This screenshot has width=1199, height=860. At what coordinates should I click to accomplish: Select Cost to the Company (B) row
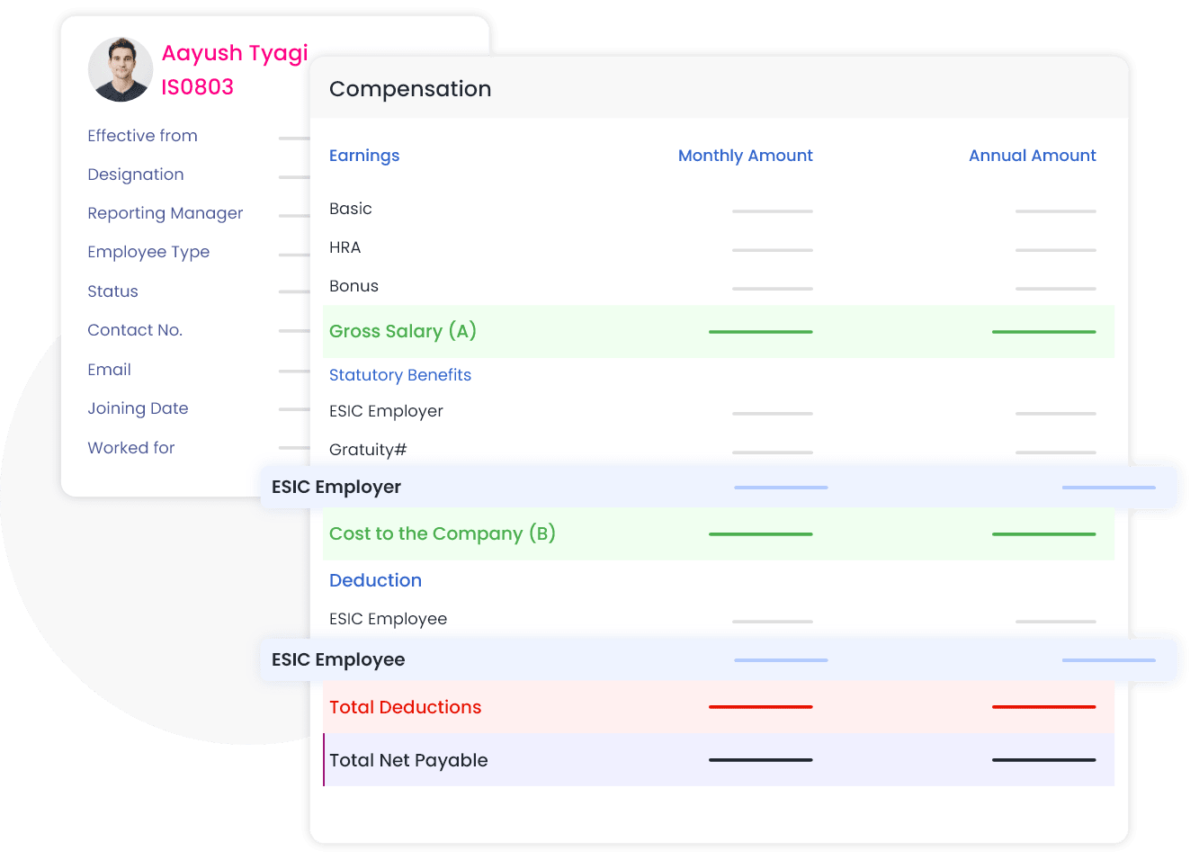[443, 533]
